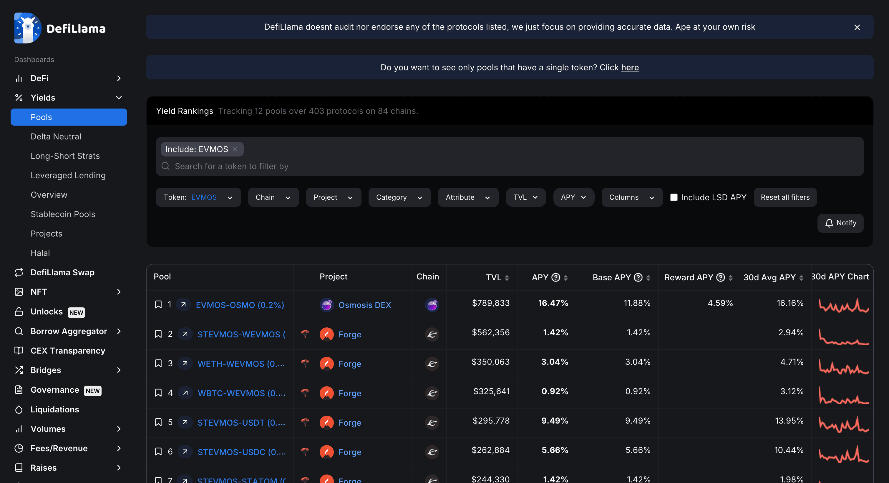Bookmark the WETH-WEVMOS pool
This screenshot has width=889, height=483.
coord(158,363)
